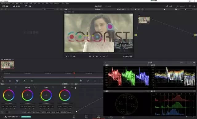Switch to the Media page icon
The height and width of the screenshot is (119, 197).
click(74, 117)
